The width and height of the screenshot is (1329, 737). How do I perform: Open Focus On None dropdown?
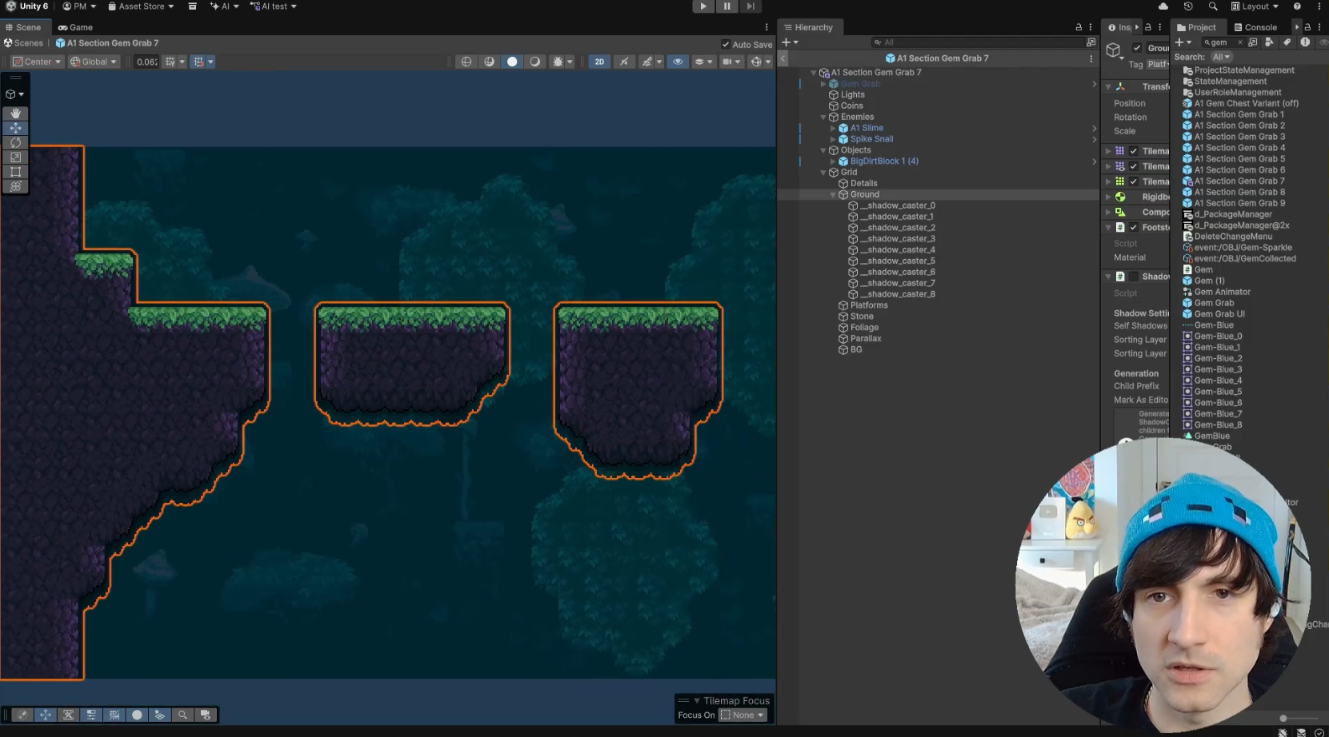743,715
